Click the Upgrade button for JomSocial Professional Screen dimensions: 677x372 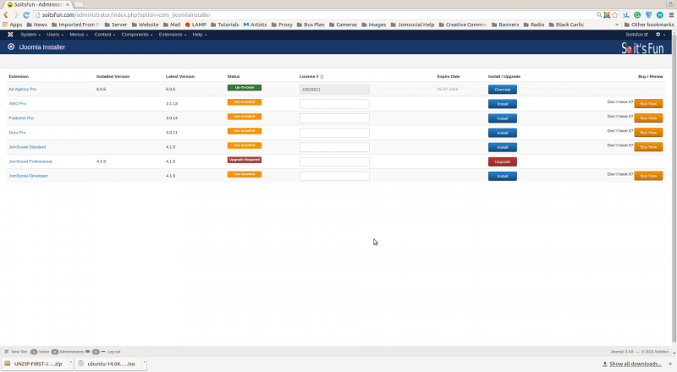[502, 161]
